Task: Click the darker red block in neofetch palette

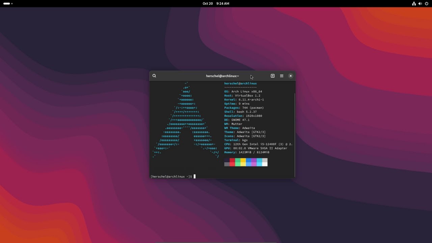Action: tap(232, 160)
